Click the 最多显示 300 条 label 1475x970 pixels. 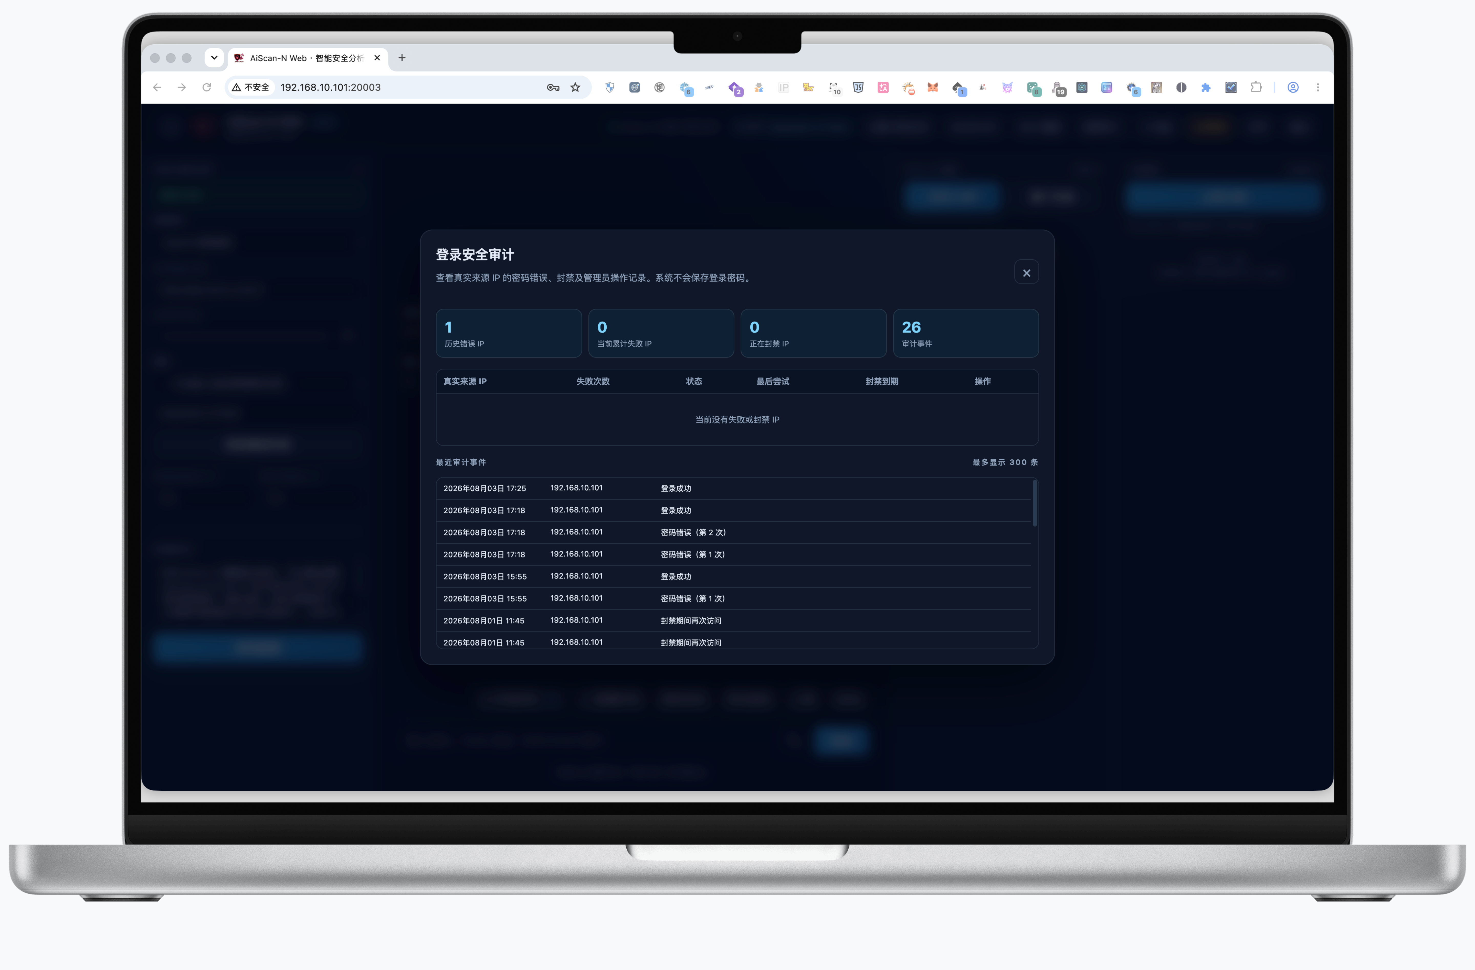(x=1005, y=462)
